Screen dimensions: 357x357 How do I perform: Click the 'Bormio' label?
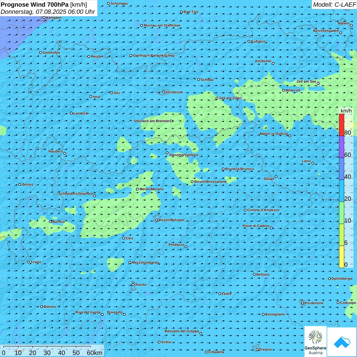(58, 222)
